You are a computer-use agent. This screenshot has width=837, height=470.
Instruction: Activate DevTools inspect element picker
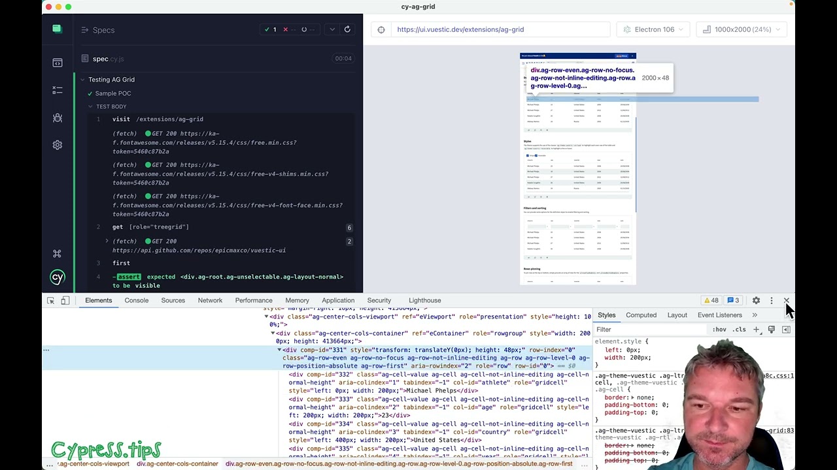50,300
